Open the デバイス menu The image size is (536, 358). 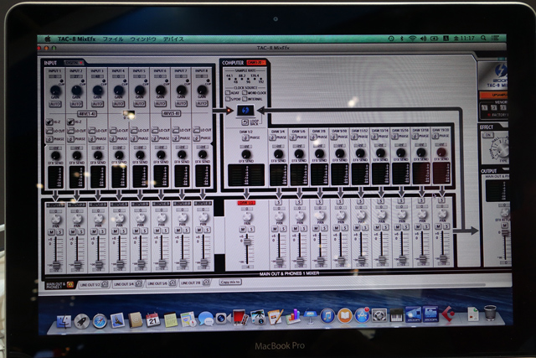[x=173, y=39]
